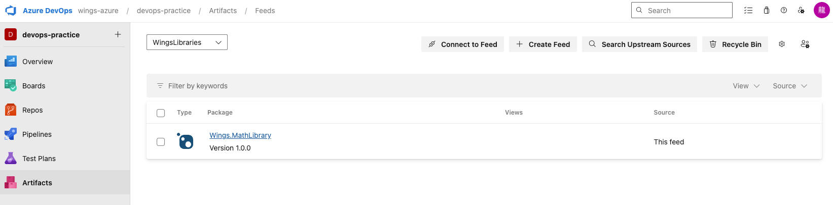Click the feed permissions people icon
833x205 pixels.
tap(805, 44)
